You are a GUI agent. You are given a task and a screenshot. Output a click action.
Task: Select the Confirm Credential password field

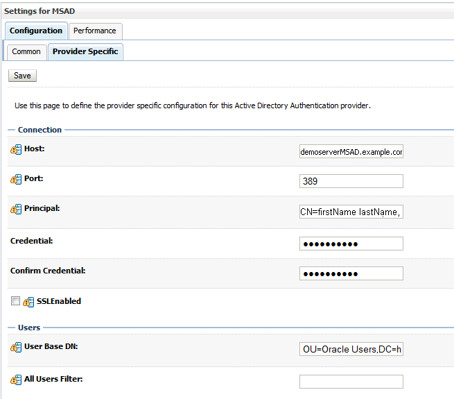click(351, 273)
